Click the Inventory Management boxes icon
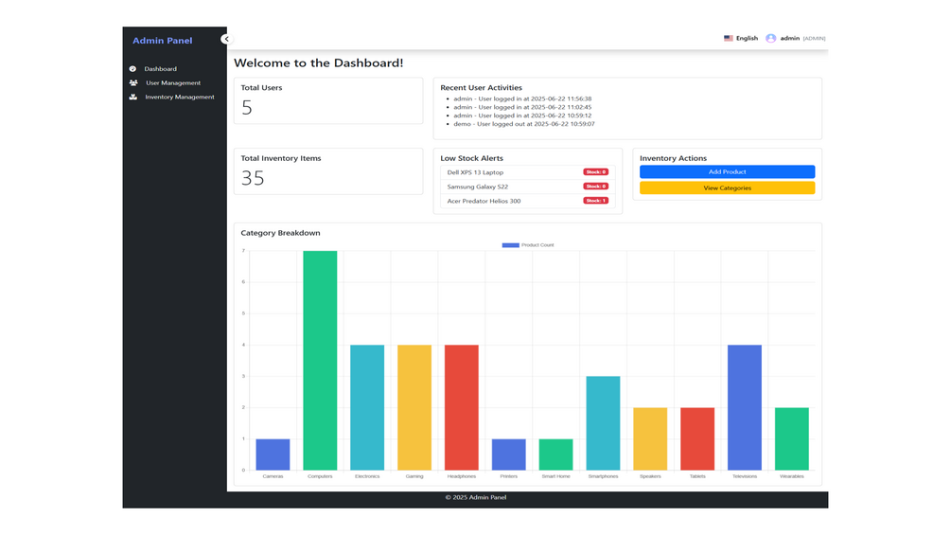The width and height of the screenshot is (951, 535). pos(133,97)
